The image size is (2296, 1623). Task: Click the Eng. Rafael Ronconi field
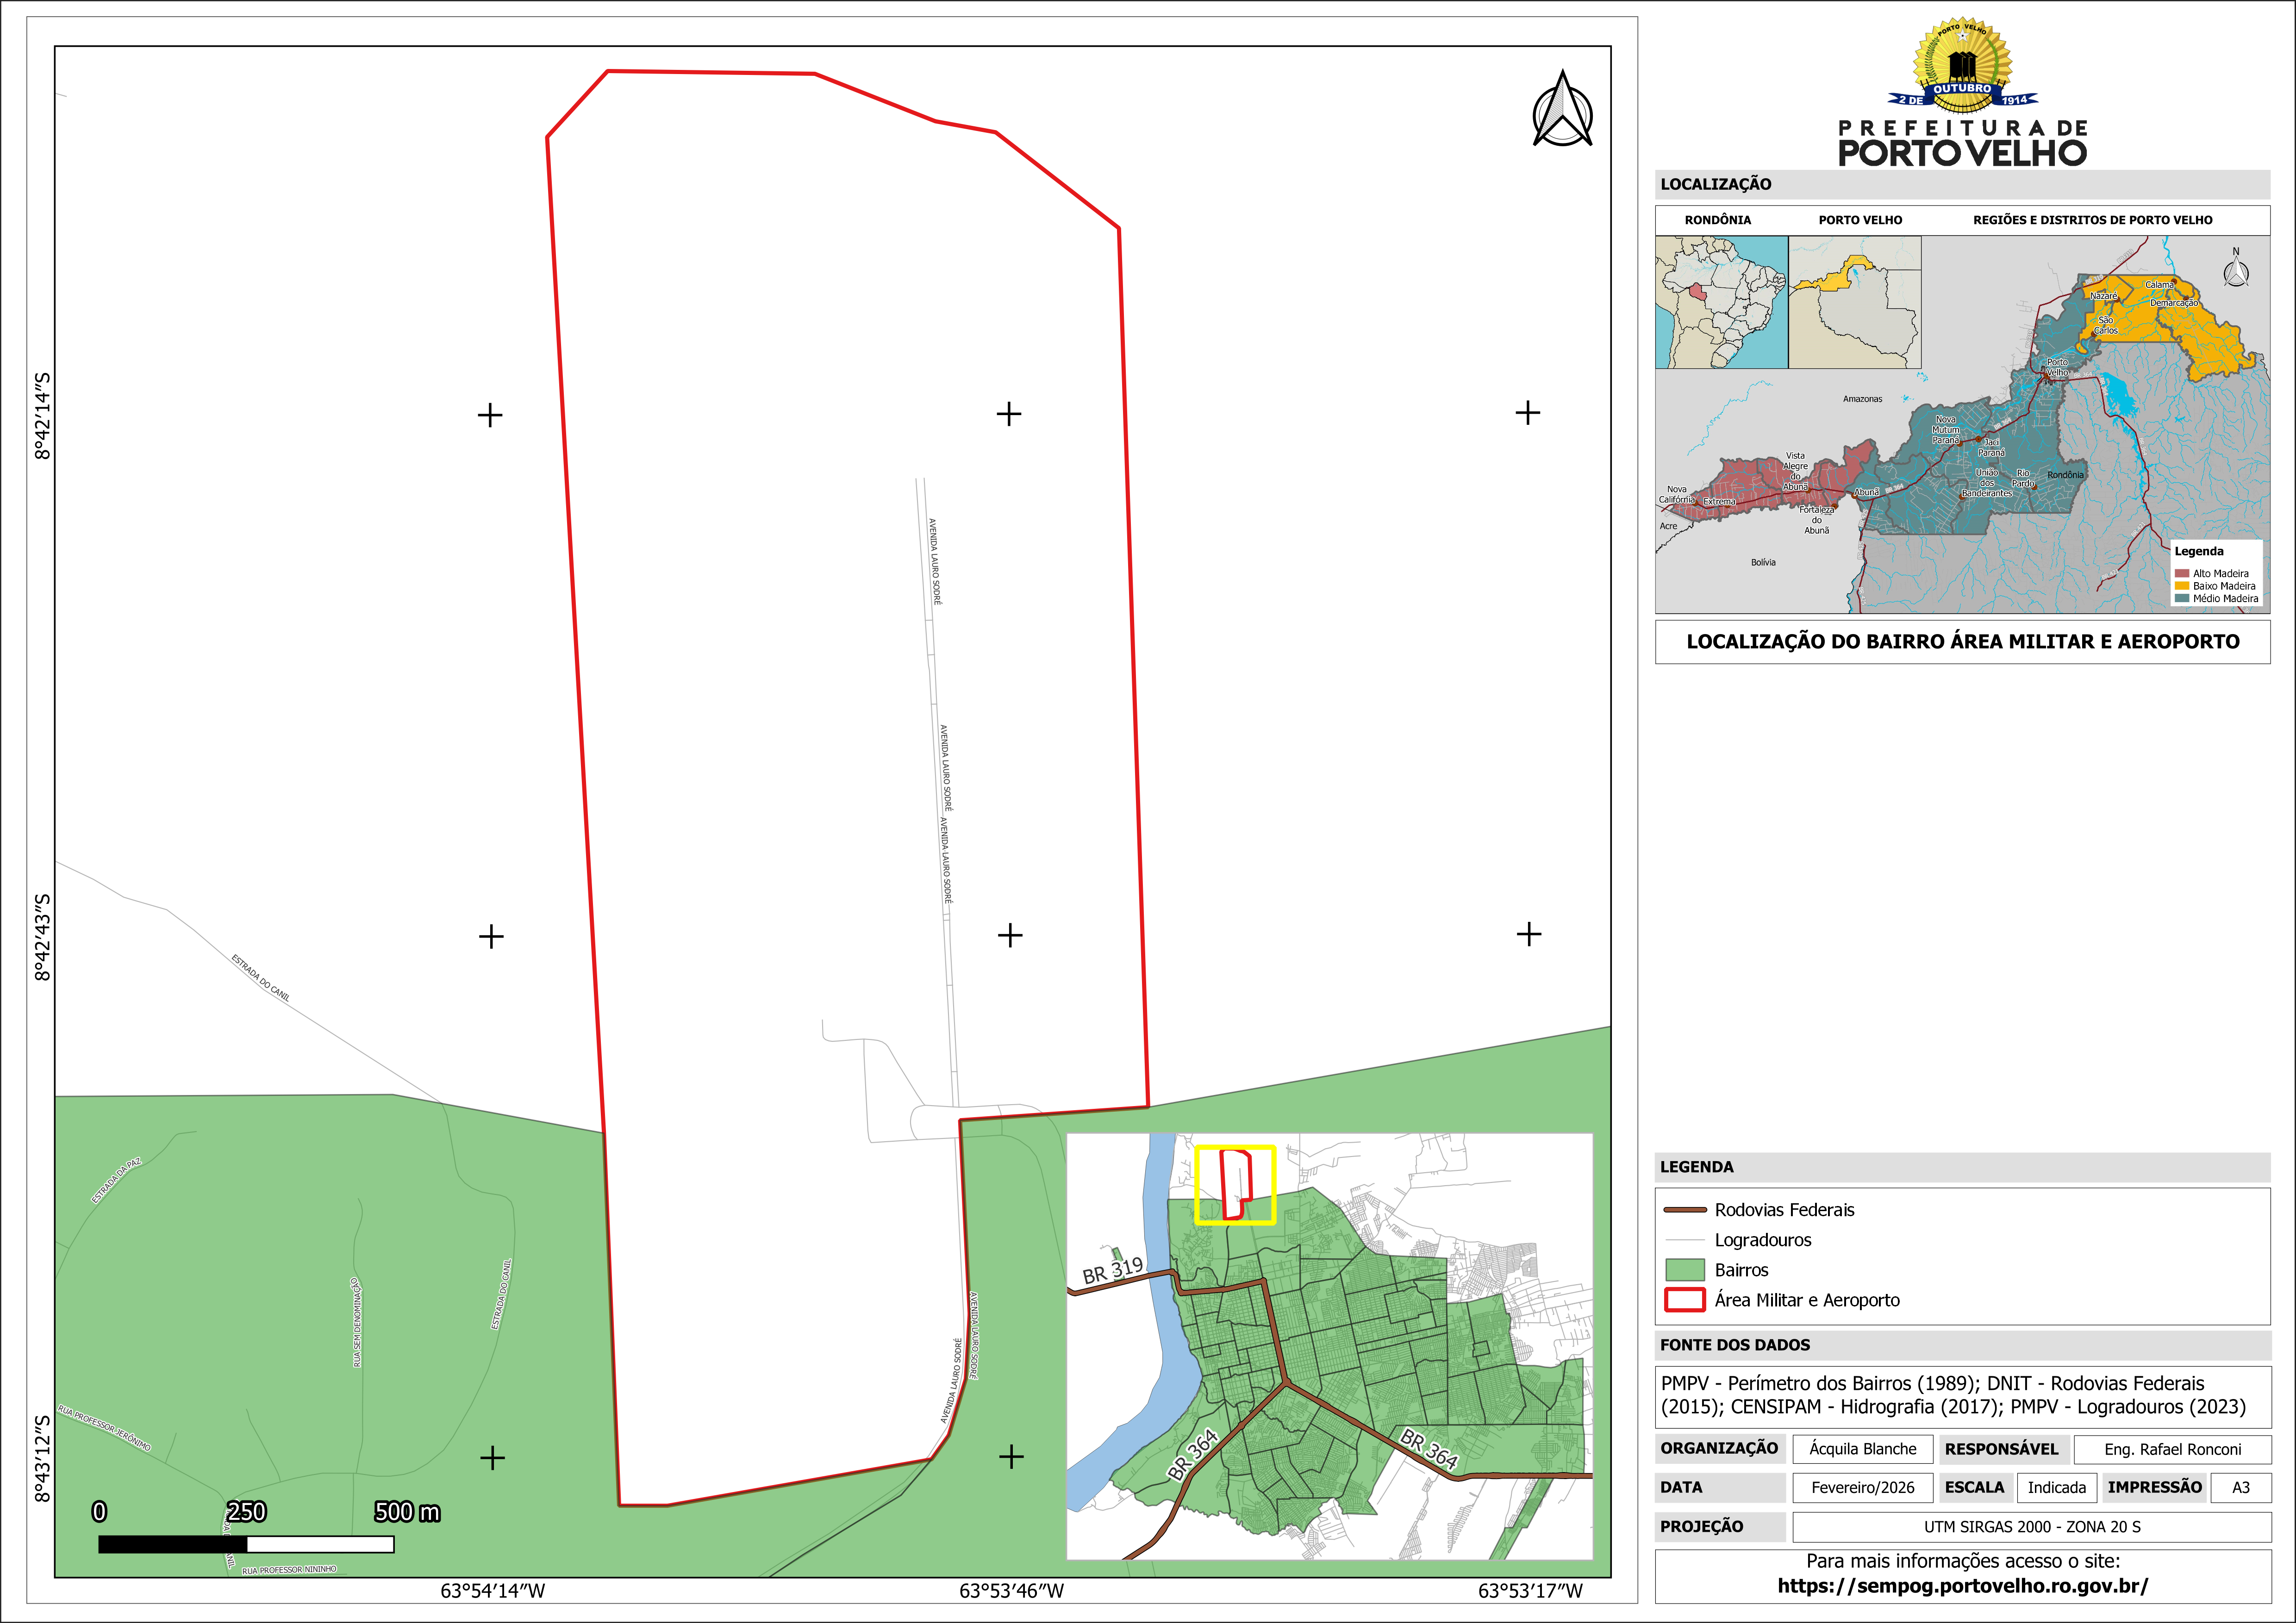pos(2172,1449)
